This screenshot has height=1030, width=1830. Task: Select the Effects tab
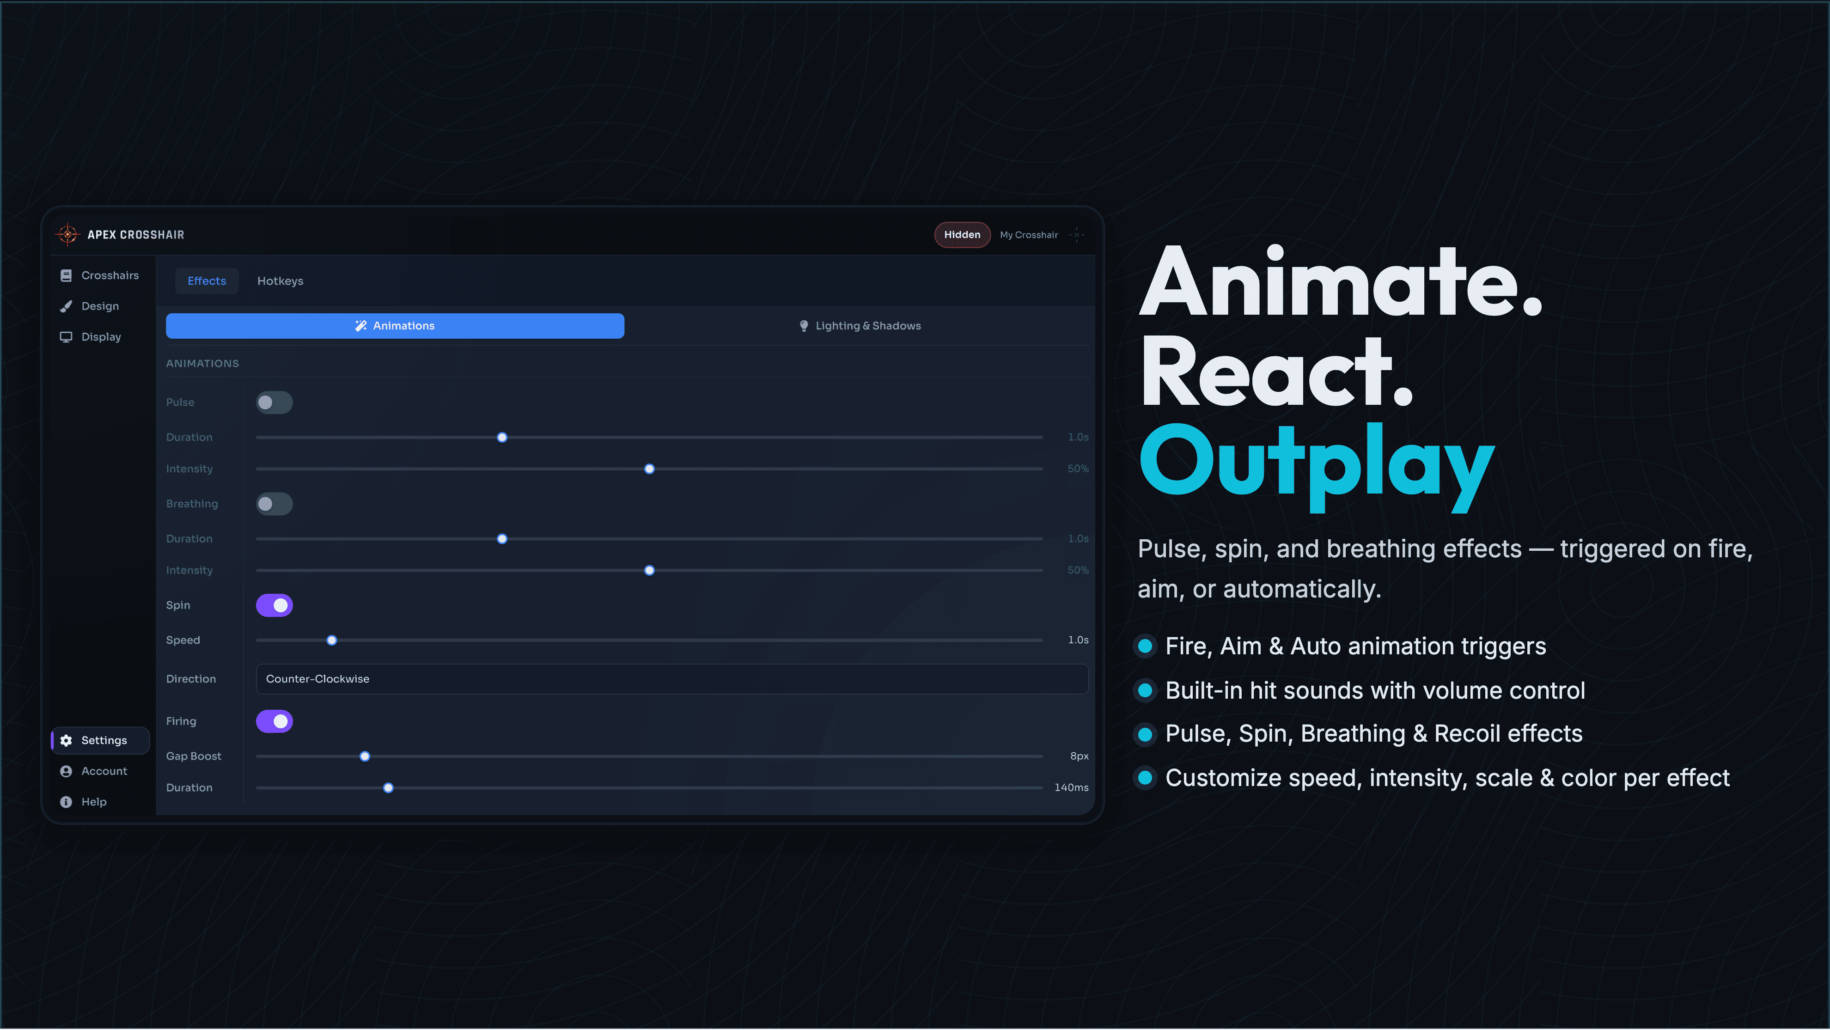207,281
